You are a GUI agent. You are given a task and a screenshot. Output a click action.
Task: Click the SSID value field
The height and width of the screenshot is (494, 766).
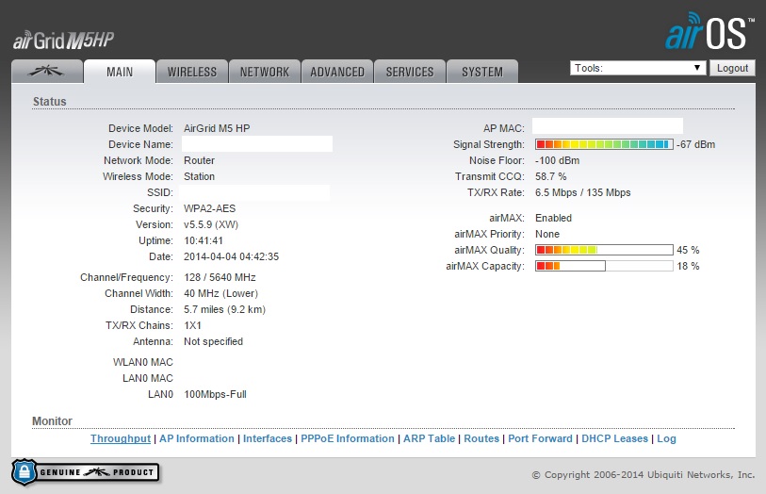tap(254, 192)
